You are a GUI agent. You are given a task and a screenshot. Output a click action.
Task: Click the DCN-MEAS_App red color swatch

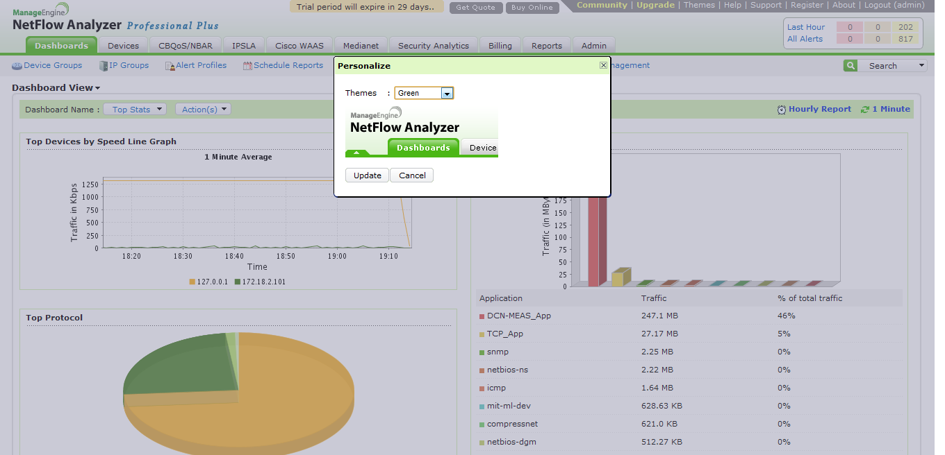pyautogui.click(x=482, y=316)
